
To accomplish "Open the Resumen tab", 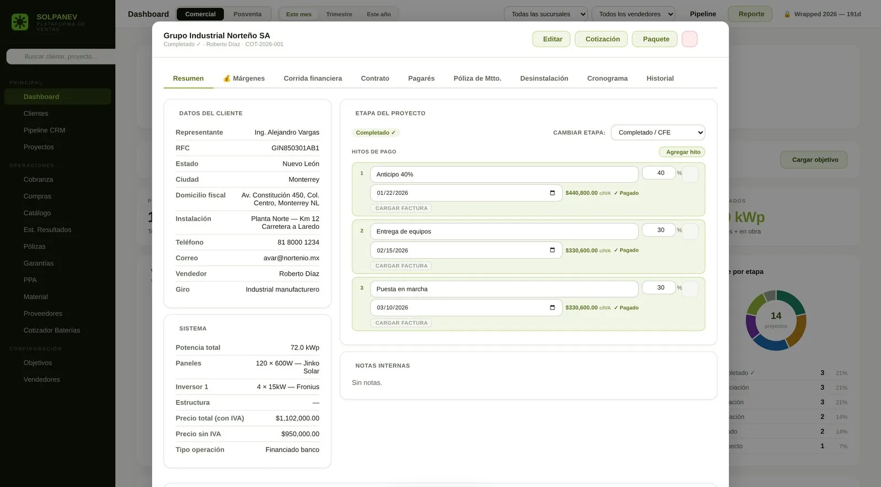I will [x=188, y=79].
